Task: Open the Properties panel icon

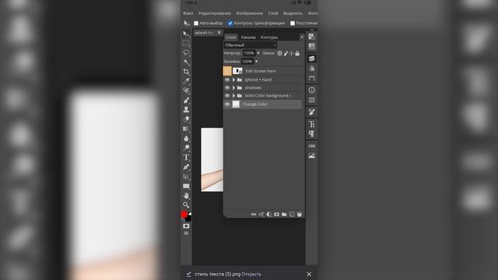Action: click(311, 100)
